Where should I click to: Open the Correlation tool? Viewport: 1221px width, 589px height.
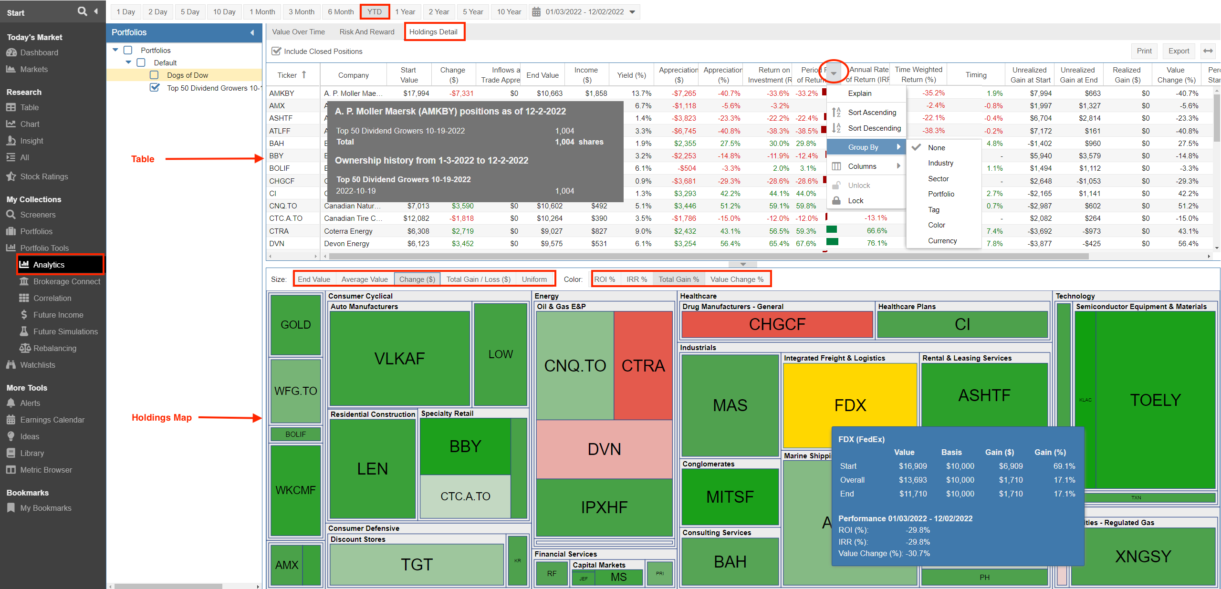[x=53, y=298]
